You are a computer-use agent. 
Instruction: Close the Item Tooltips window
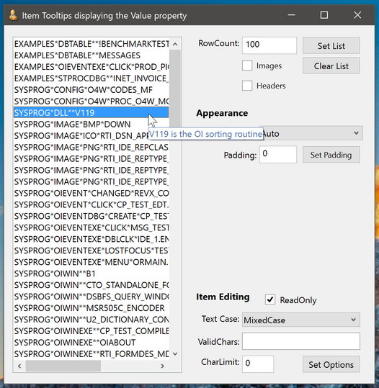[357, 15]
